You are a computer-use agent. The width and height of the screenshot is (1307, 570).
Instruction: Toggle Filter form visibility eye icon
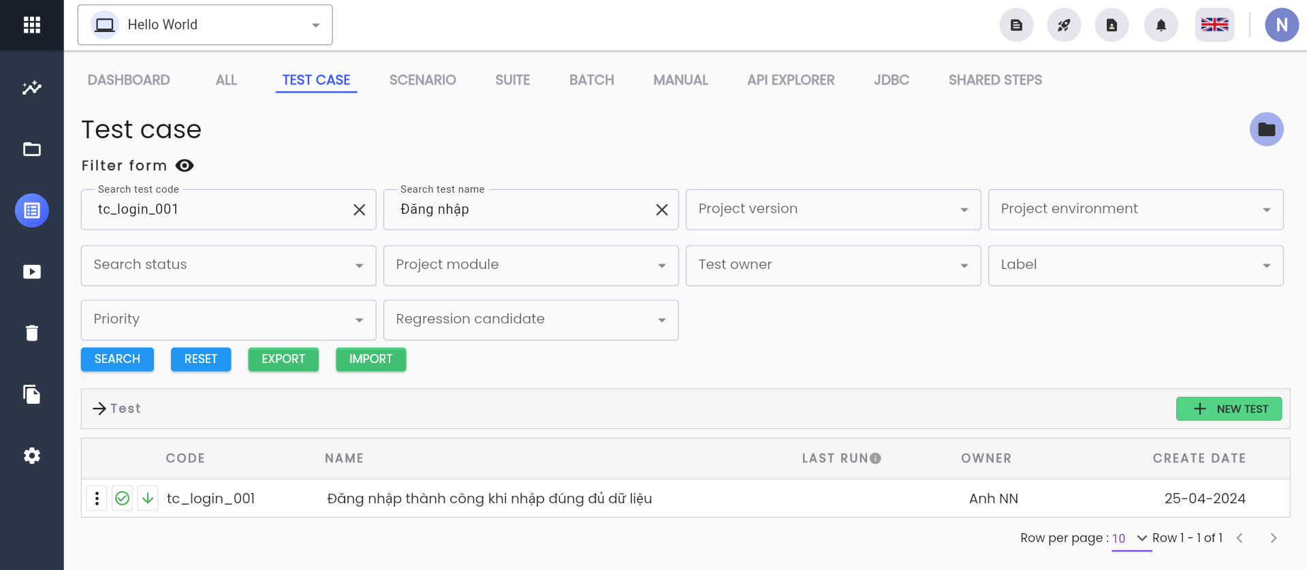(185, 165)
